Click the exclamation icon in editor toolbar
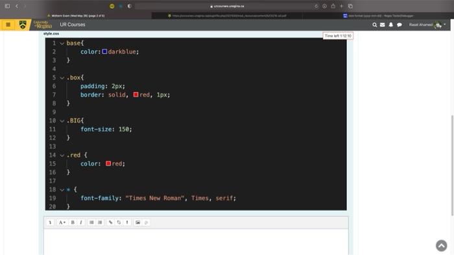Screen dimensions: 454x255 127,223
